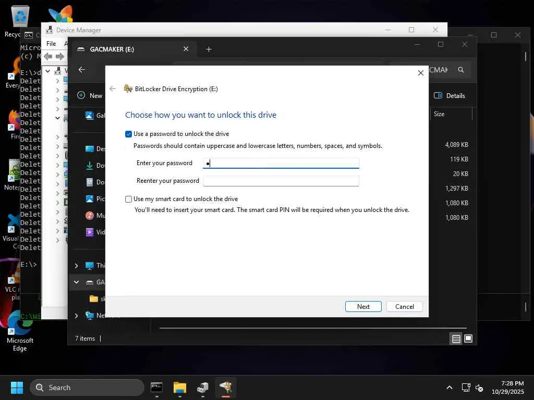Click the BitLocker keys icon in header
The height and width of the screenshot is (400, 534).
tap(128, 89)
